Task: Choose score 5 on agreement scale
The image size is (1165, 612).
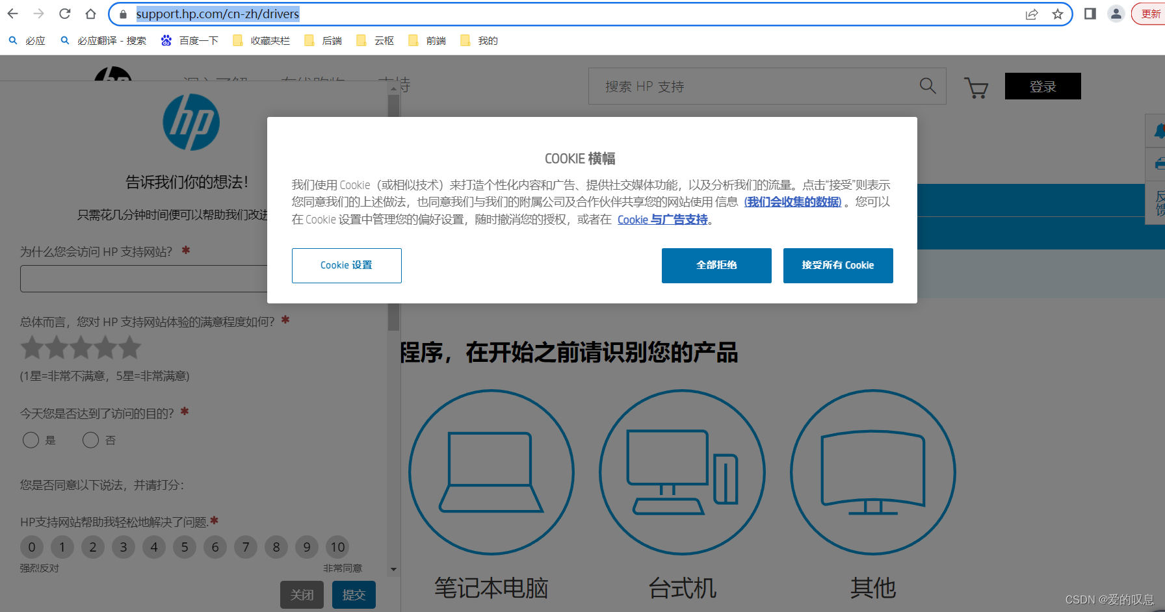Action: (185, 547)
